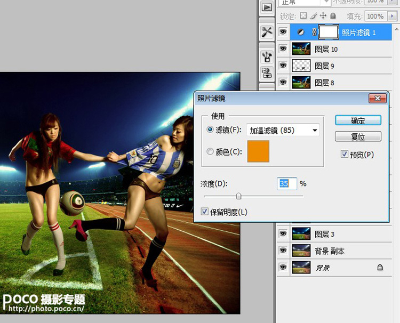Lock all padlock icon
The image size is (400, 323).
pos(333,16)
